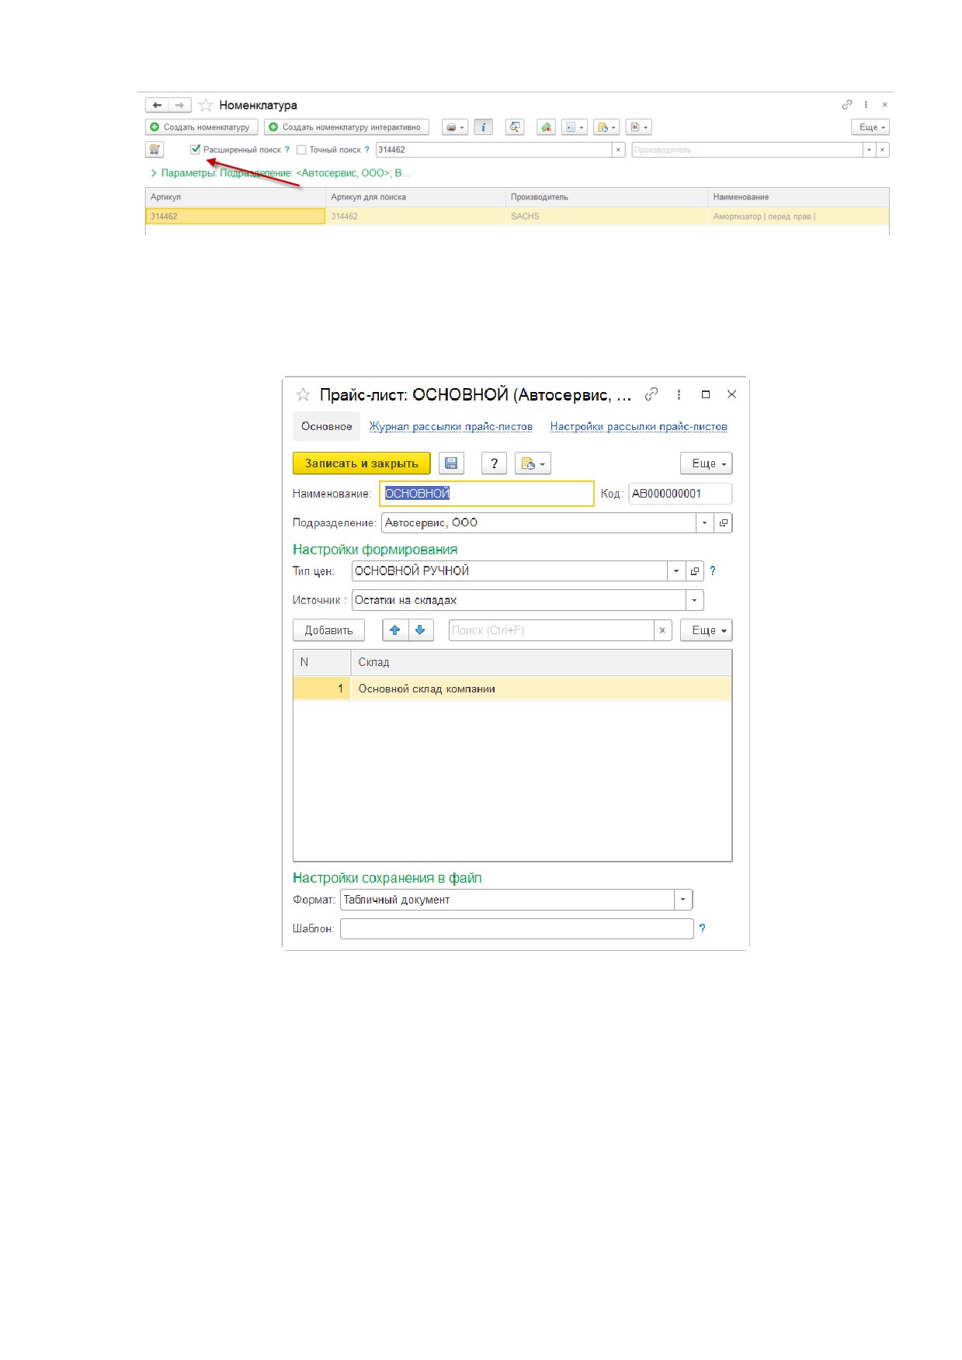The image size is (962, 1360).
Task: Clear the Производитель filter with x
Action: point(883,150)
